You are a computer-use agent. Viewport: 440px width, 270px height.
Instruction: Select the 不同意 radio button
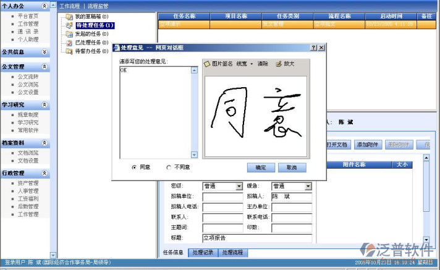click(x=169, y=167)
